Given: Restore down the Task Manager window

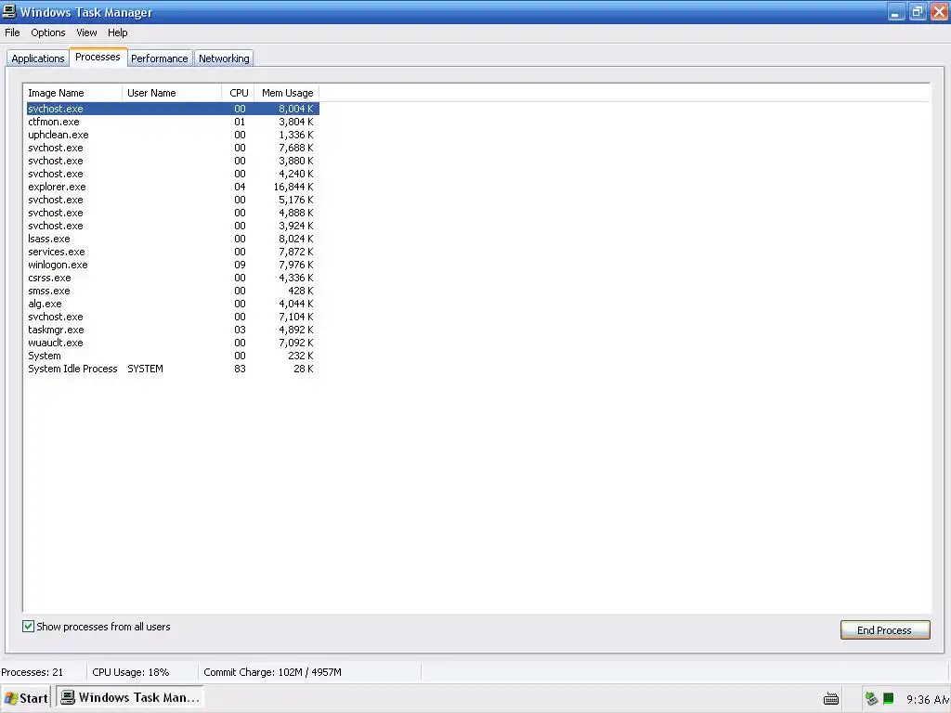Looking at the screenshot, I should click(918, 12).
